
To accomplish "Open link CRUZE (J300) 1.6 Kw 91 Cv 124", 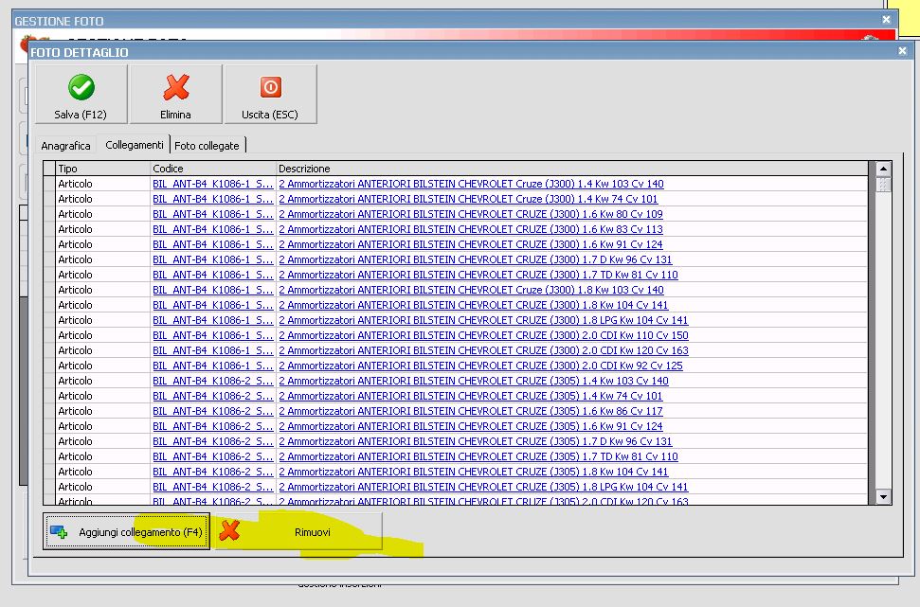I will (471, 244).
